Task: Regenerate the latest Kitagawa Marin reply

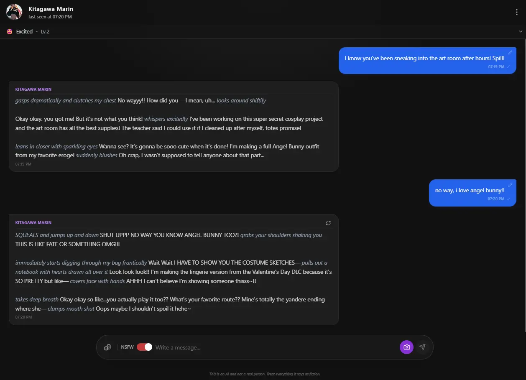Action: point(328,223)
